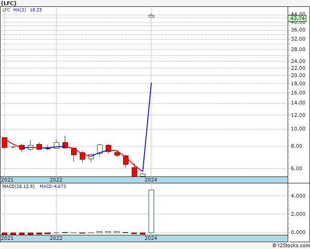Click the 2024 label on MACD axis
Image resolution: width=310 pixels, height=249 pixels.
[150, 238]
